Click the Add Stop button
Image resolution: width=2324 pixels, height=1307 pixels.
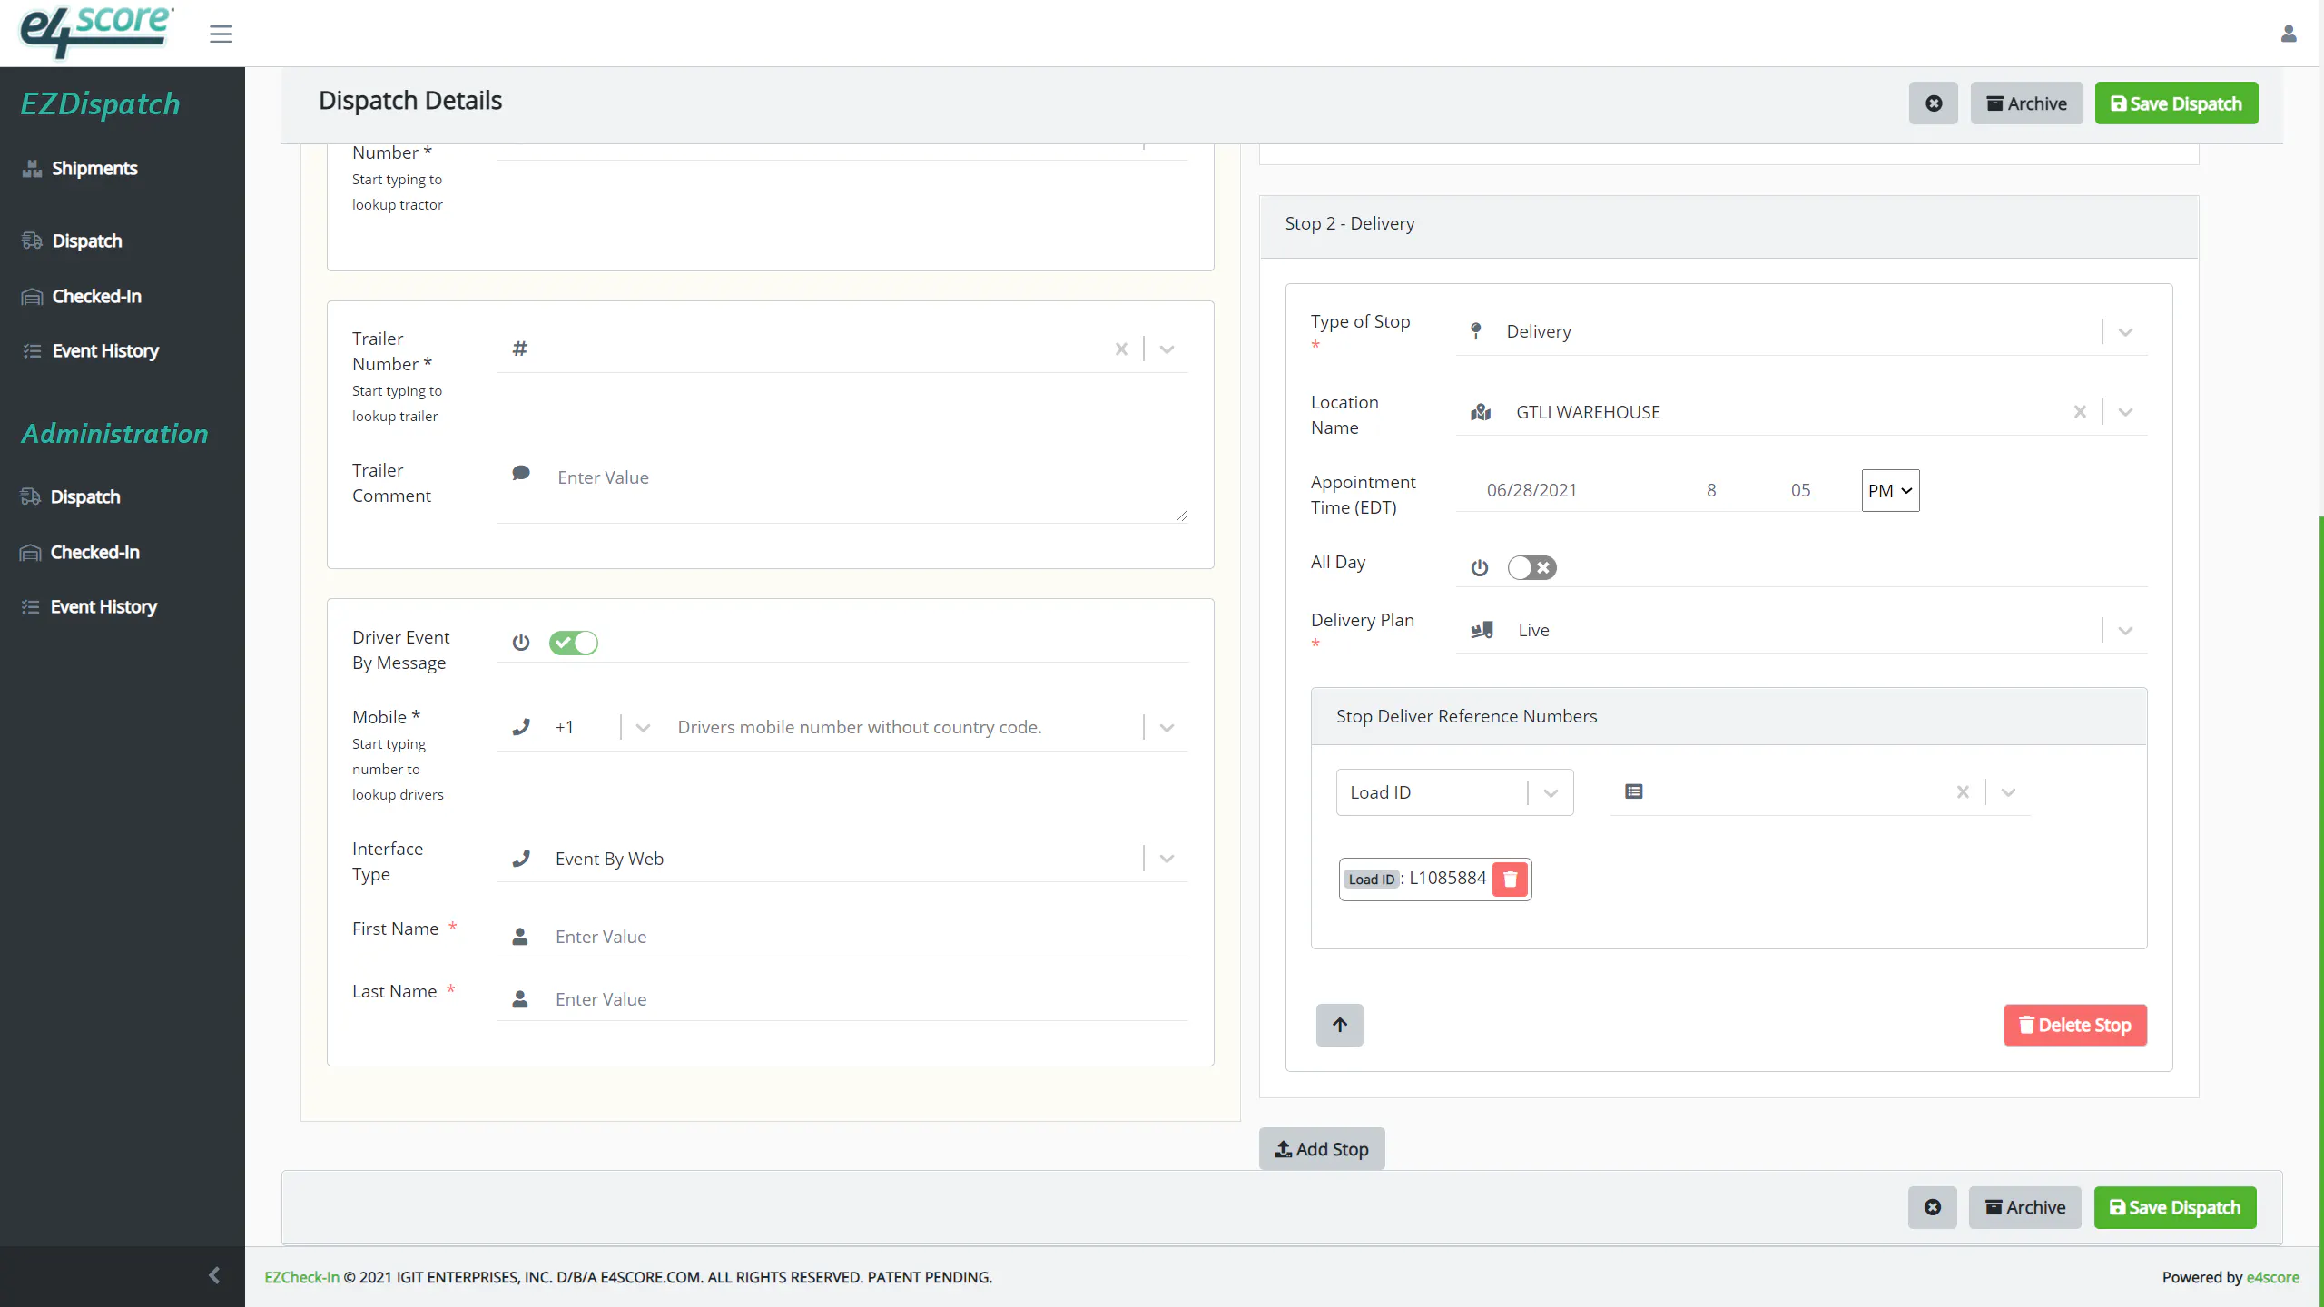tap(1321, 1149)
